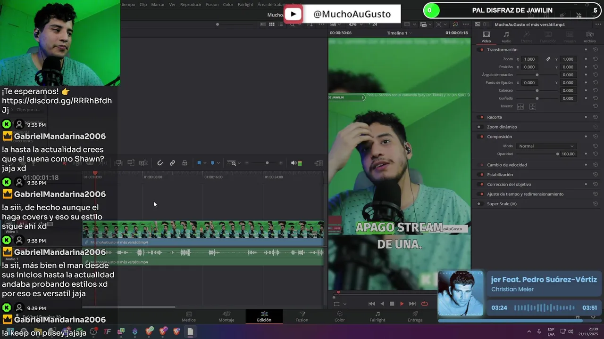The image size is (604, 339).
Task: Add a blue marker on timeline
Action: pyautogui.click(x=212, y=163)
